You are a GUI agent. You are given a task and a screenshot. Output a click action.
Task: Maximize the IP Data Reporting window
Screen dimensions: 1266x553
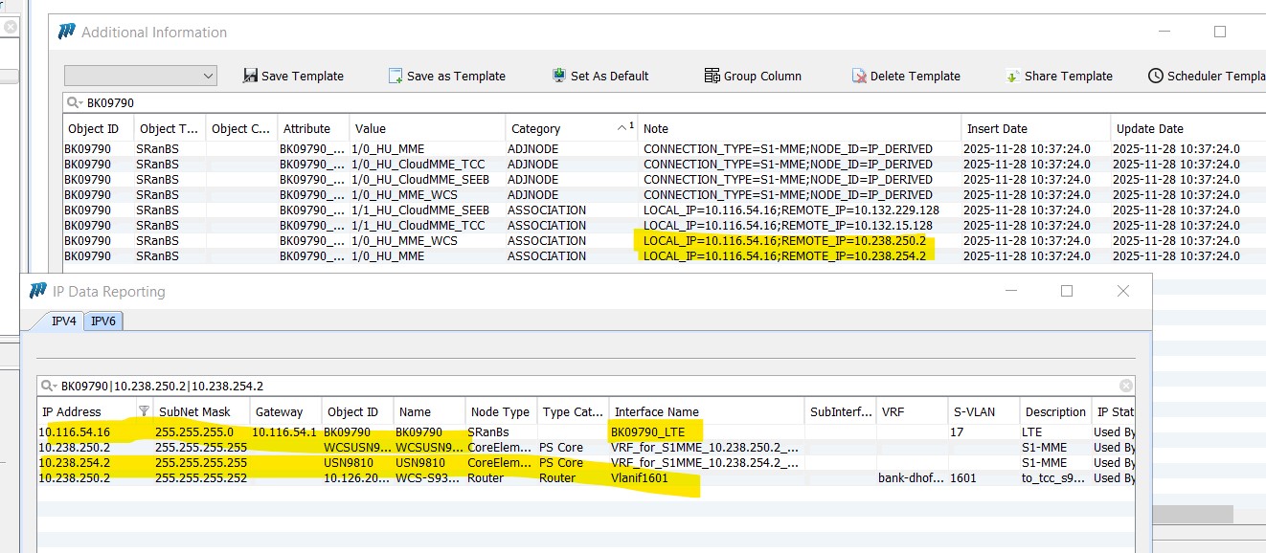click(1067, 291)
